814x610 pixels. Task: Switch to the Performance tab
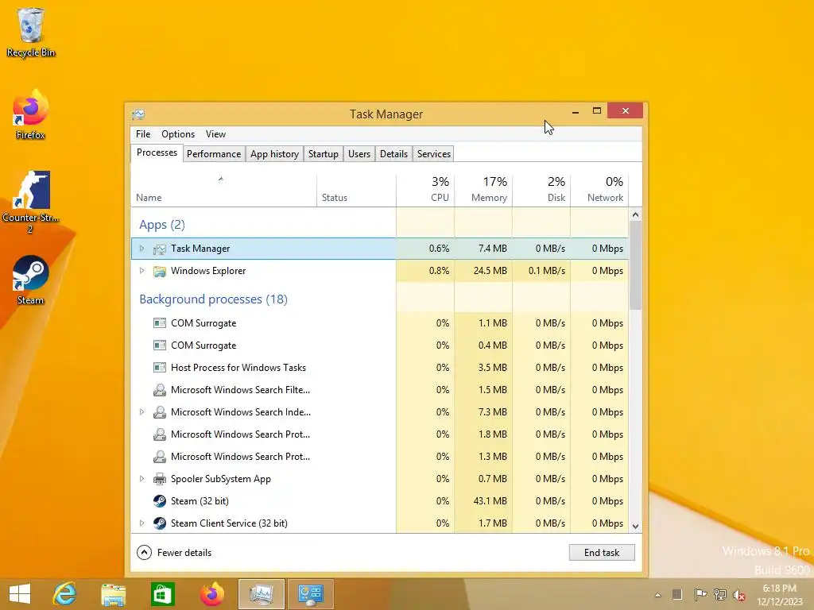pos(214,154)
